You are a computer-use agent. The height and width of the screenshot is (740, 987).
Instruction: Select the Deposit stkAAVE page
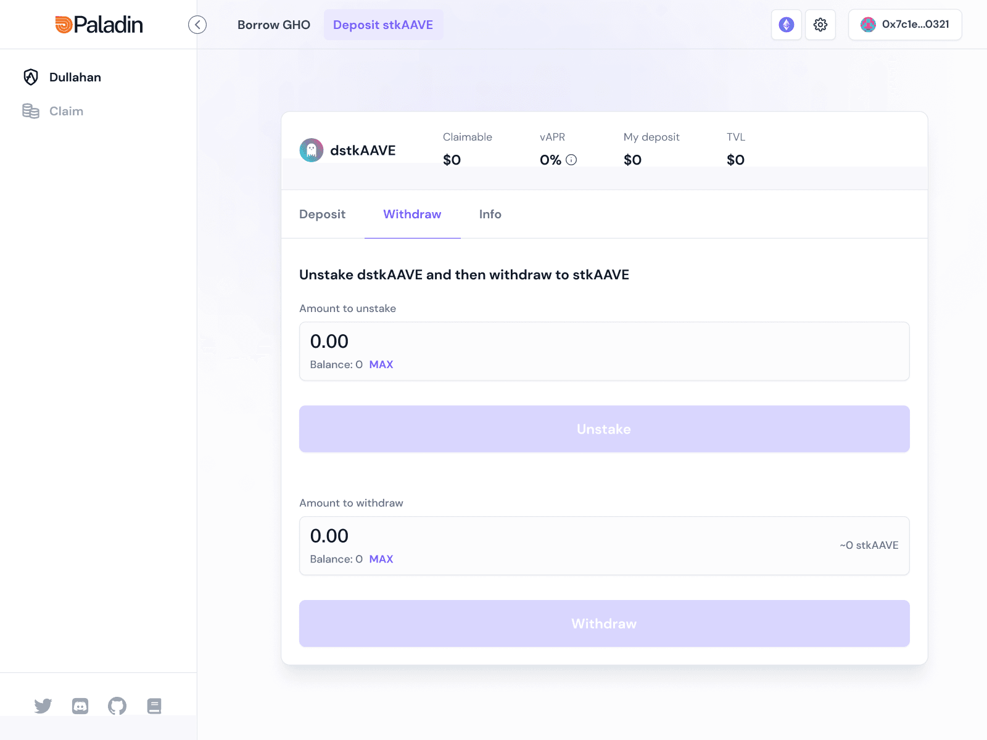pos(383,25)
